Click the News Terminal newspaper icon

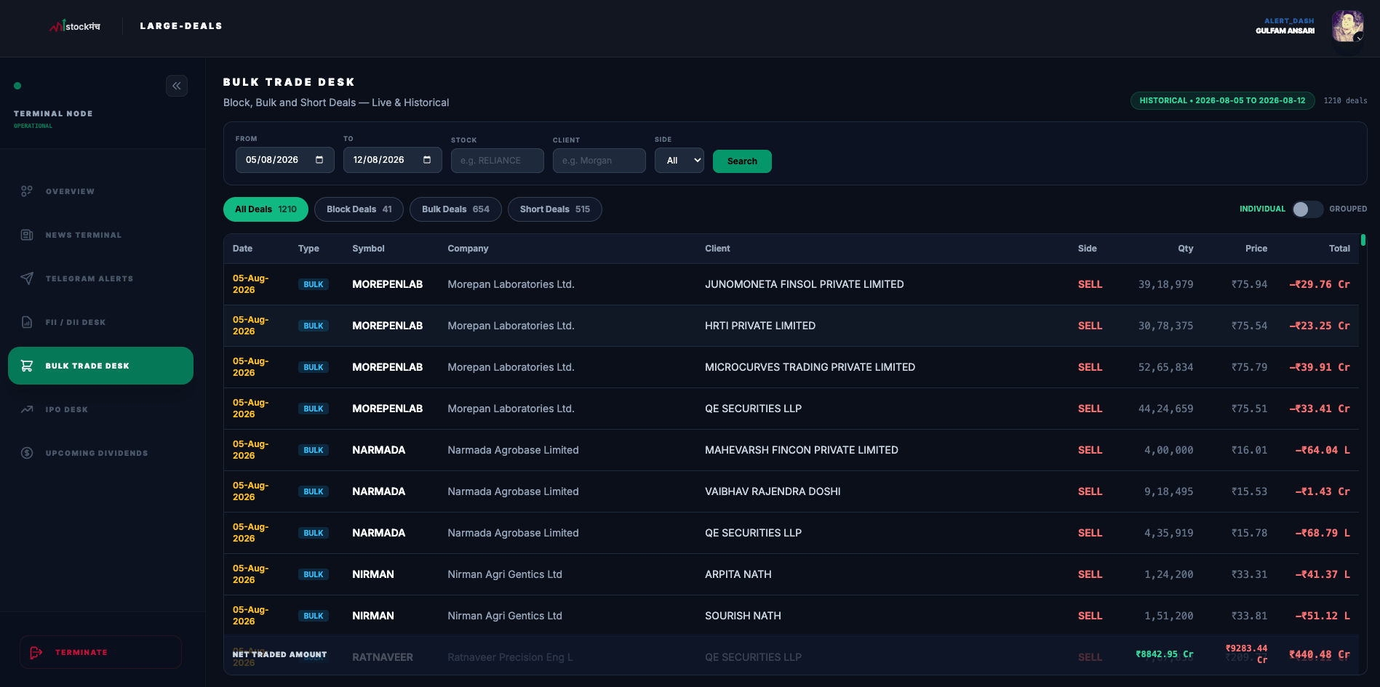pos(27,235)
